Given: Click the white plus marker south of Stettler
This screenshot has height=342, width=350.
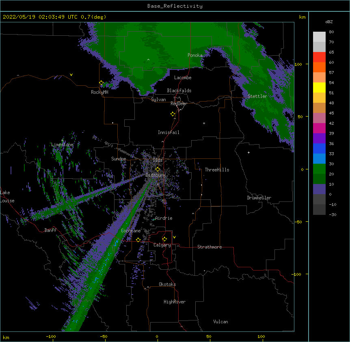Looking at the screenshot, I should 248,152.
